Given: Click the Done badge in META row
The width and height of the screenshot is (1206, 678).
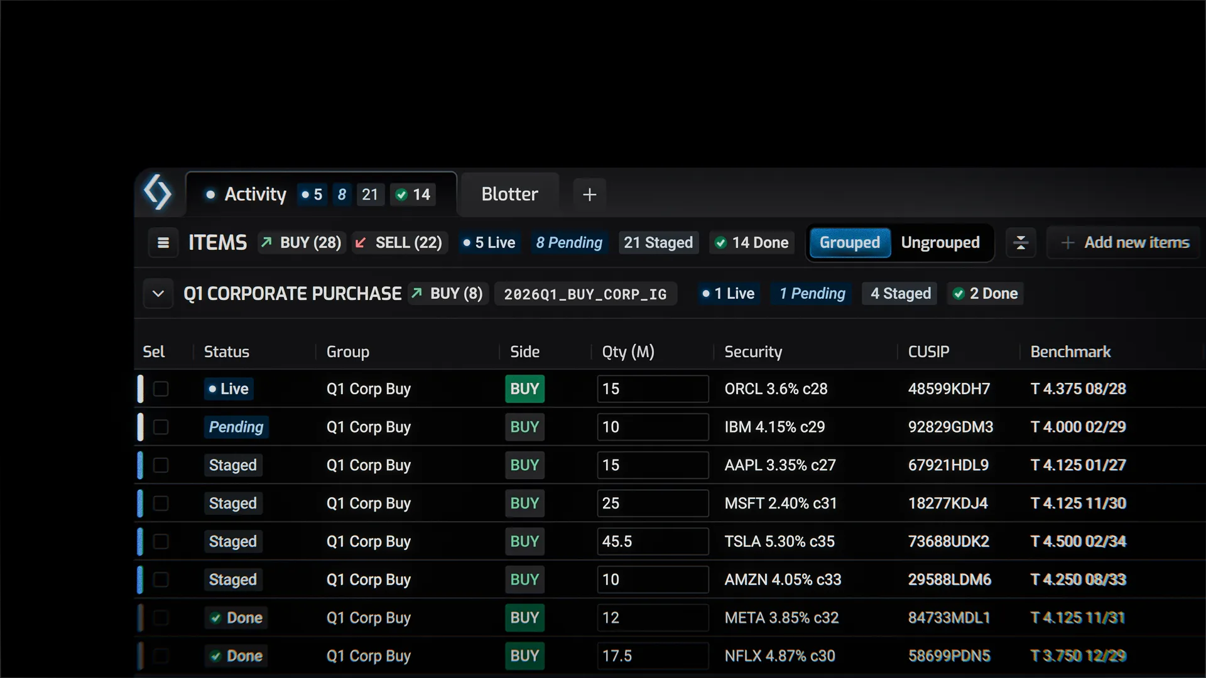Looking at the screenshot, I should [x=236, y=618].
